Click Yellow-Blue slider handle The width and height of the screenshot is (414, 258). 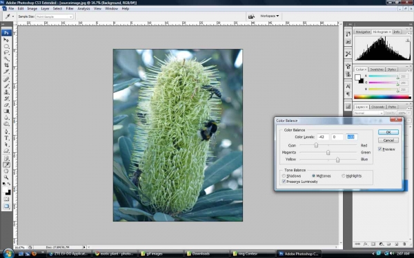pos(337,160)
